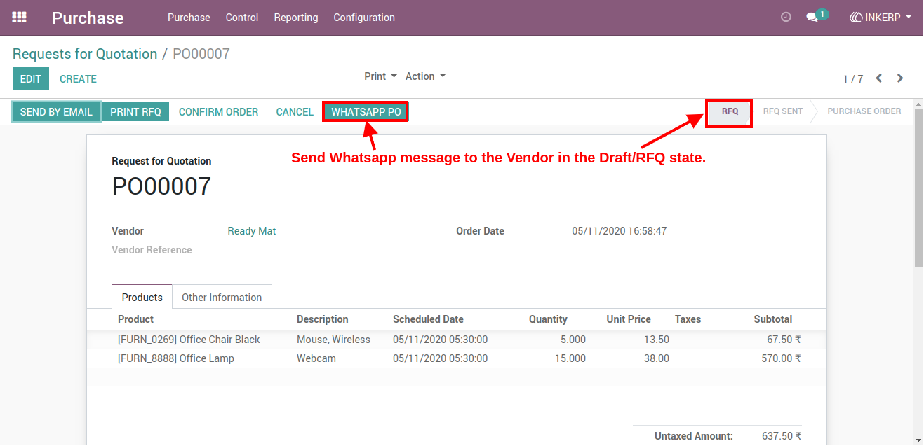The width and height of the screenshot is (924, 446).
Task: Click the Mouse, Wireless description cell
Action: click(333, 340)
